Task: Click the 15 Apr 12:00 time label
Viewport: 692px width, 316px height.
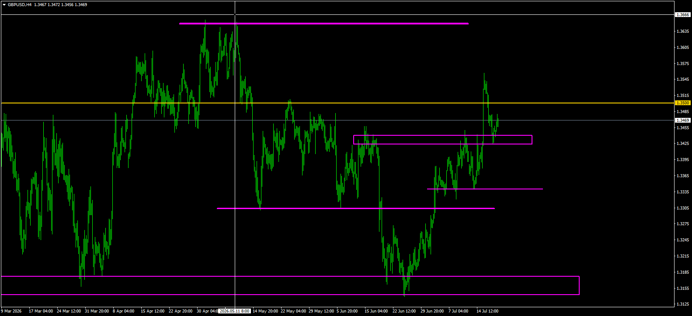Action: click(153, 311)
